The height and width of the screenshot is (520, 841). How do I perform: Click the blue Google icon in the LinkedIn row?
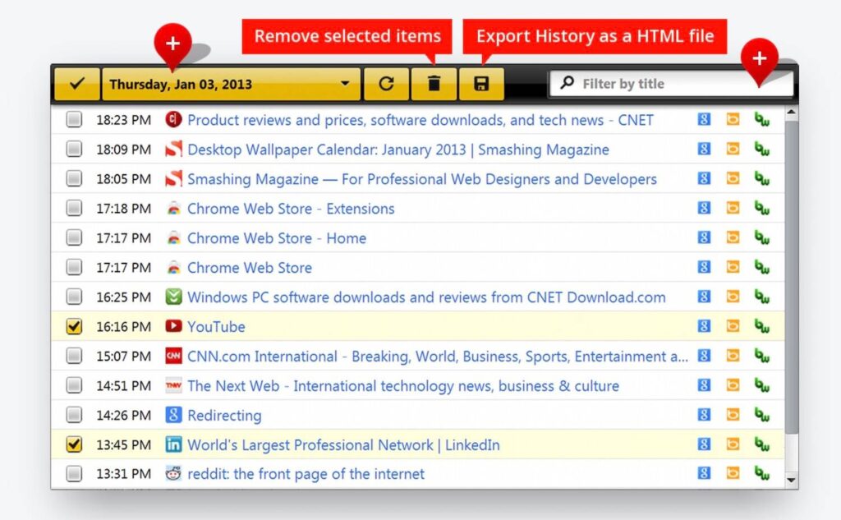(x=704, y=444)
